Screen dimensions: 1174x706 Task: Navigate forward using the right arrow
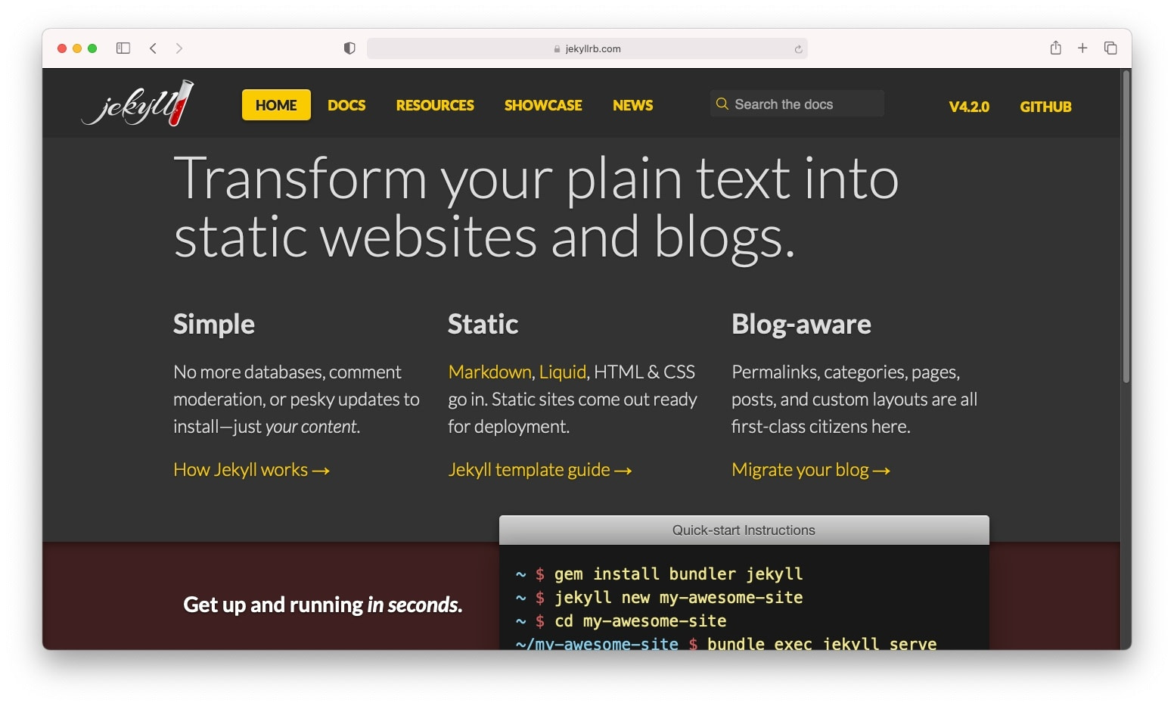pyautogui.click(x=179, y=48)
